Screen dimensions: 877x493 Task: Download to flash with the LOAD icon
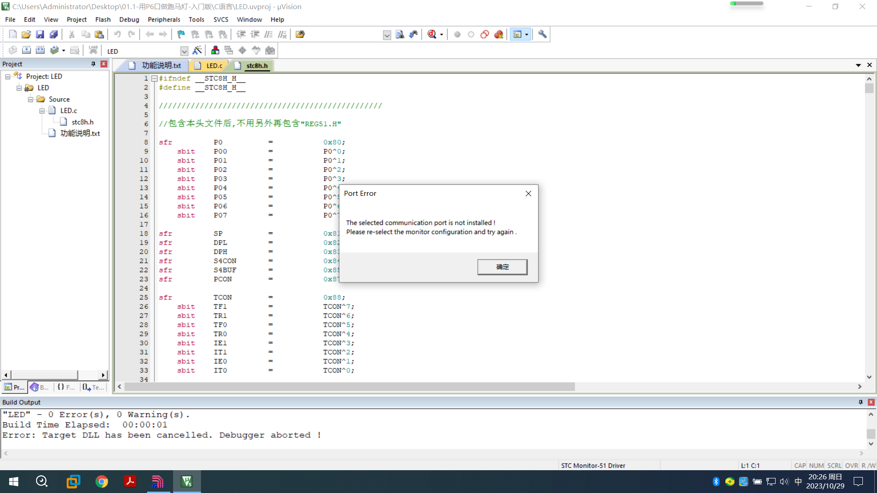pyautogui.click(x=93, y=50)
